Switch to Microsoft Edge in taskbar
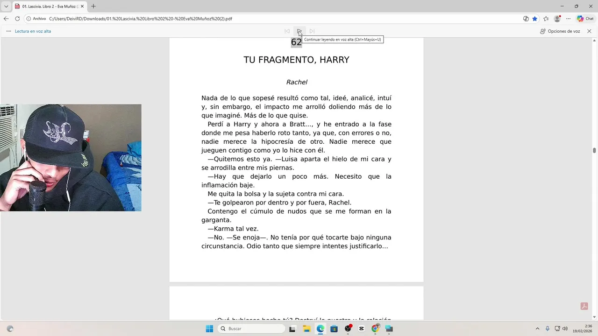Viewport: 598px width, 336px height. [x=320, y=329]
